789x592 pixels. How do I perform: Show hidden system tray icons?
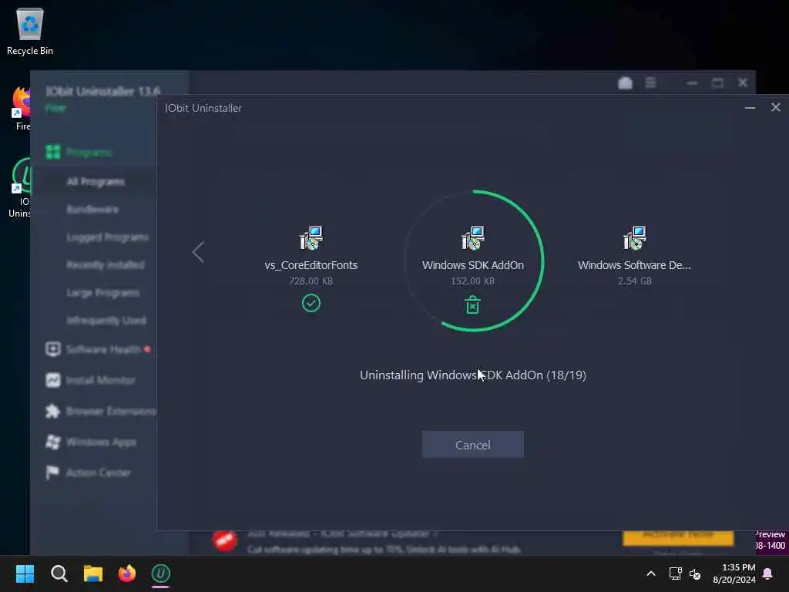pyautogui.click(x=650, y=573)
